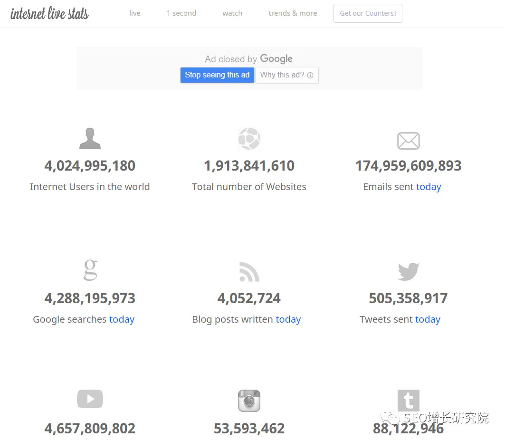Click the Why this ad? button
The image size is (505, 440).
click(x=287, y=75)
